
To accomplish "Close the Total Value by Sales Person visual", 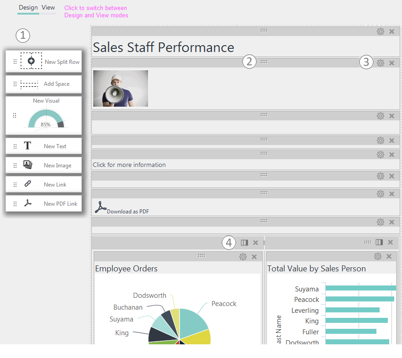I will point(389,256).
